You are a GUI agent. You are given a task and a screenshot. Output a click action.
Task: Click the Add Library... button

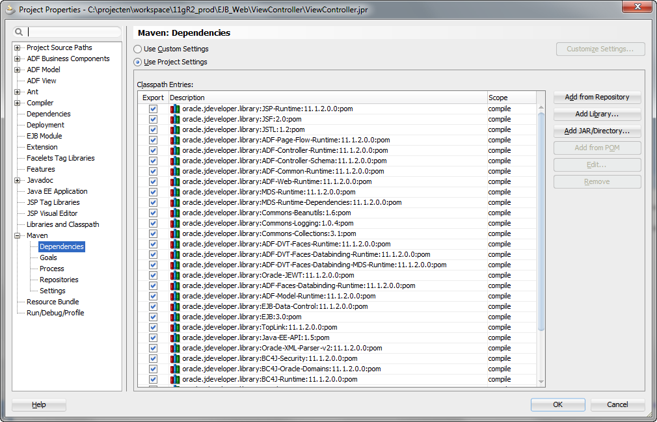tap(597, 114)
